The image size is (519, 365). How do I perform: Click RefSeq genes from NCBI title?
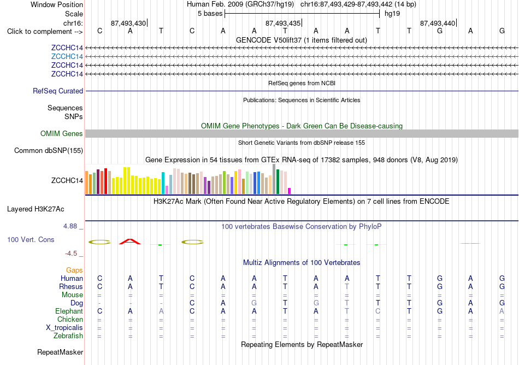point(302,83)
